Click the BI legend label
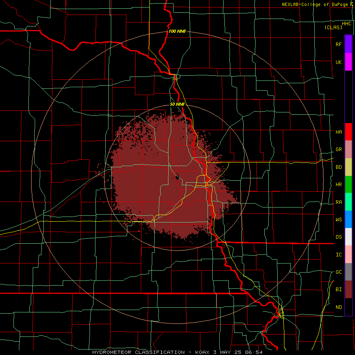Screen dimensions: 355x355 pyautogui.click(x=339, y=290)
